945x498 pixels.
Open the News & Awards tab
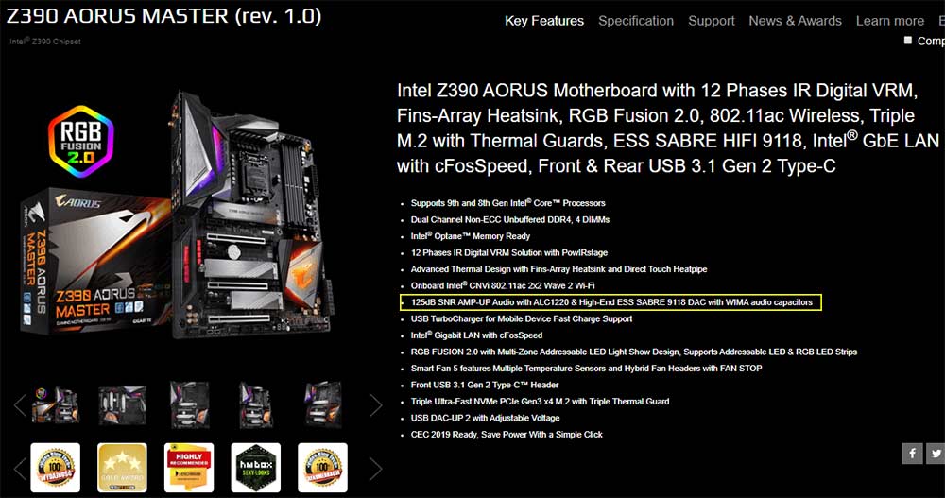point(795,21)
